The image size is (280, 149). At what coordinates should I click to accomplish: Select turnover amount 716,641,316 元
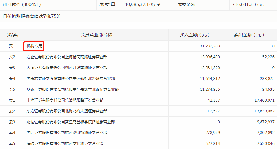(248, 4)
